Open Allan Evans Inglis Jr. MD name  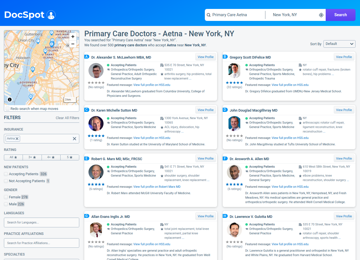[111, 216]
